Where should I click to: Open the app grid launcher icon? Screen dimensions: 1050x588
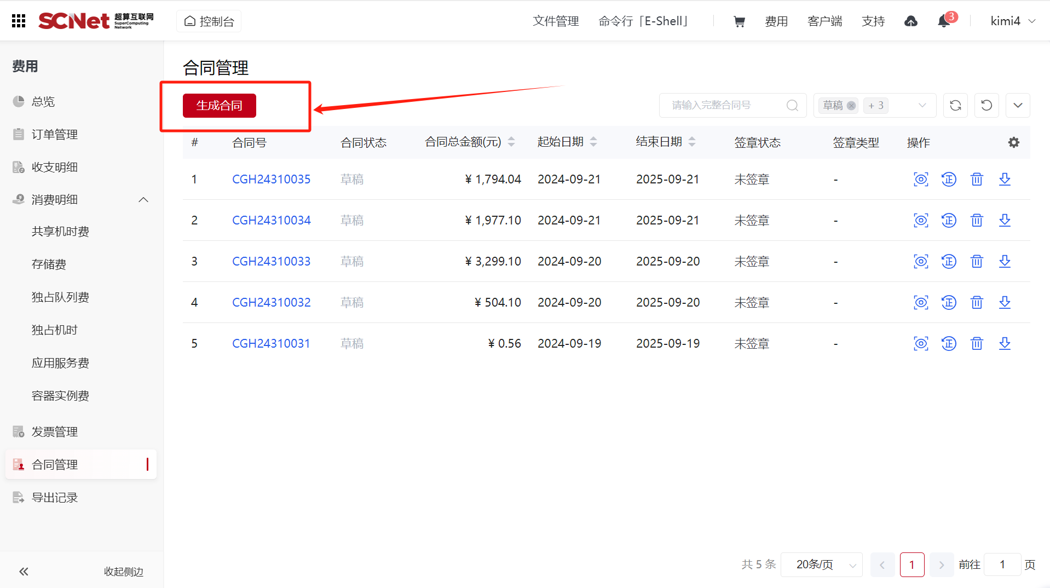click(x=19, y=21)
